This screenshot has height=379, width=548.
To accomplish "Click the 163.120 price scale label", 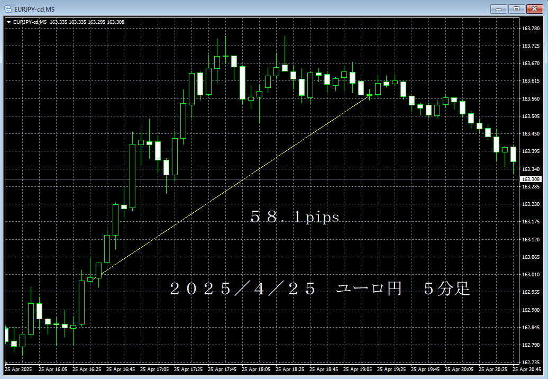I will (531, 239).
